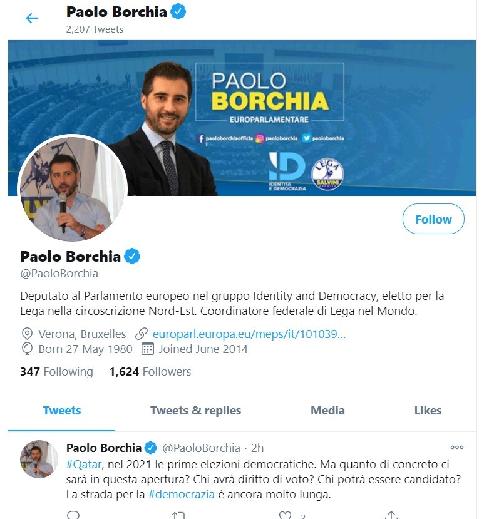The width and height of the screenshot is (489, 519).
Task: Select the Tweets tab
Action: [62, 411]
